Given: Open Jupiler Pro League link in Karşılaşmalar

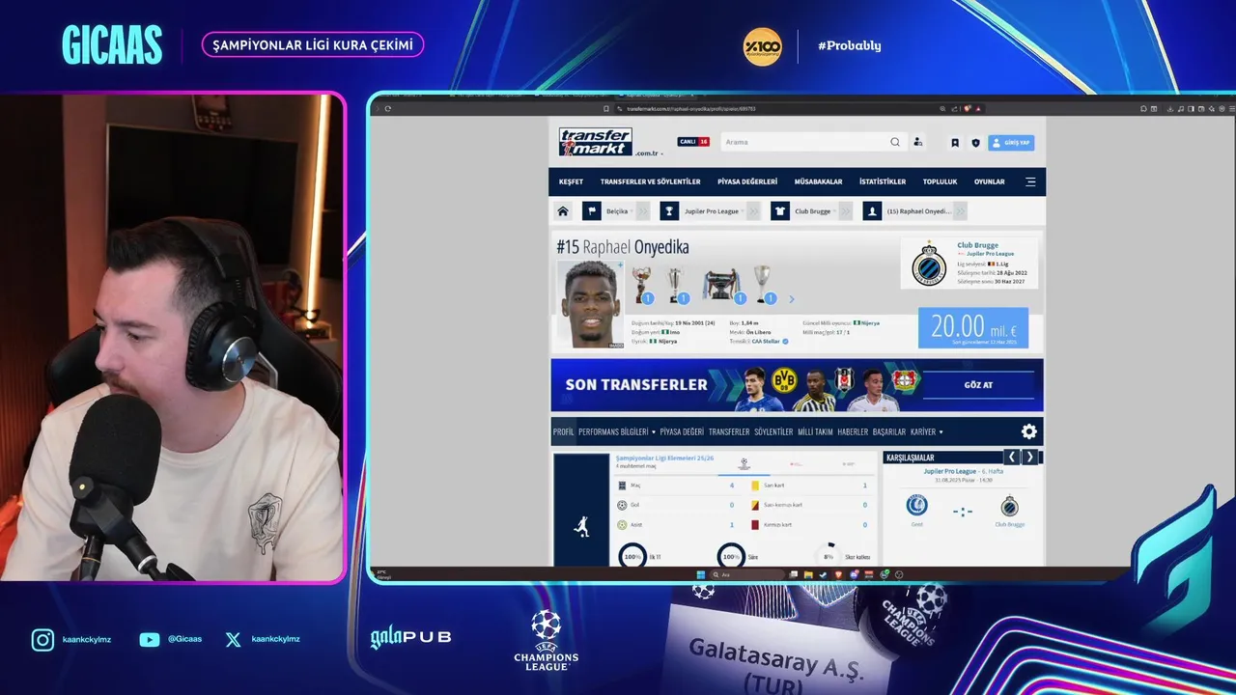Looking at the screenshot, I should click(x=948, y=471).
